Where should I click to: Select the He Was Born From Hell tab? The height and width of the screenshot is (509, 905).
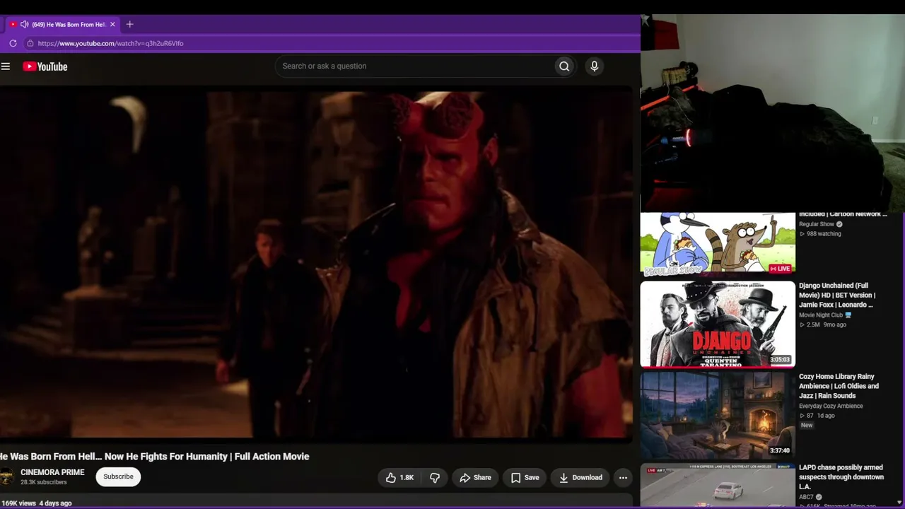click(62, 24)
